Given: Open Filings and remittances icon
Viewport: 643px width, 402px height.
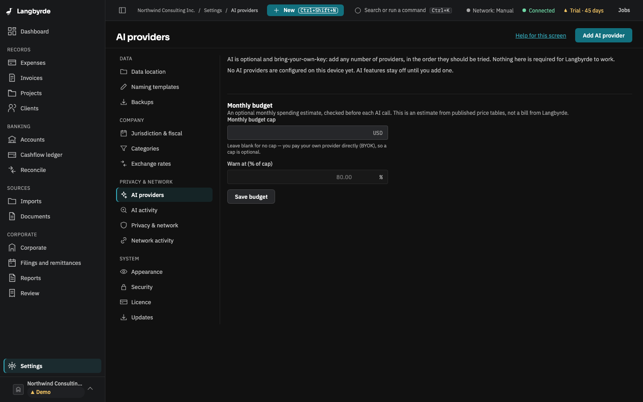Looking at the screenshot, I should (x=12, y=263).
